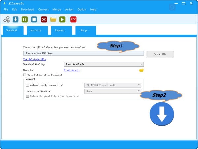The image size is (198, 149).
Task: Click the blue download arrow toolbar icon
Action: tap(16, 19)
